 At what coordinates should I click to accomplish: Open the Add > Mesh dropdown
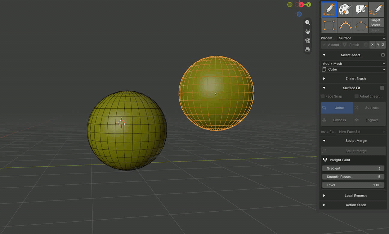click(354, 64)
